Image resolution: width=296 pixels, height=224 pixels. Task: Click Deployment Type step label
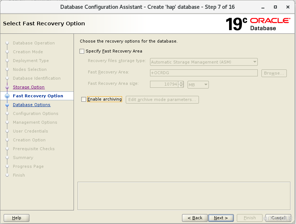click(31, 61)
